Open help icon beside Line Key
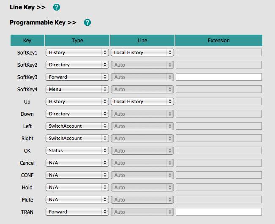 pyautogui.click(x=57, y=7)
